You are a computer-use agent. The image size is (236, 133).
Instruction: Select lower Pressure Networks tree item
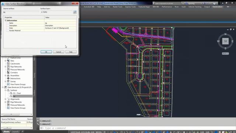[x=17, y=105]
